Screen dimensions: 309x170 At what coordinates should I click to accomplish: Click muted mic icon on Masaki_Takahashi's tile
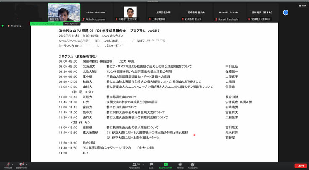pyautogui.click(x=216, y=19)
